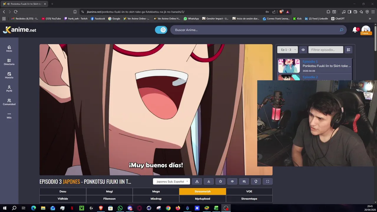
Task: Report a problem with warning triangle
Action: [x=197, y=181]
